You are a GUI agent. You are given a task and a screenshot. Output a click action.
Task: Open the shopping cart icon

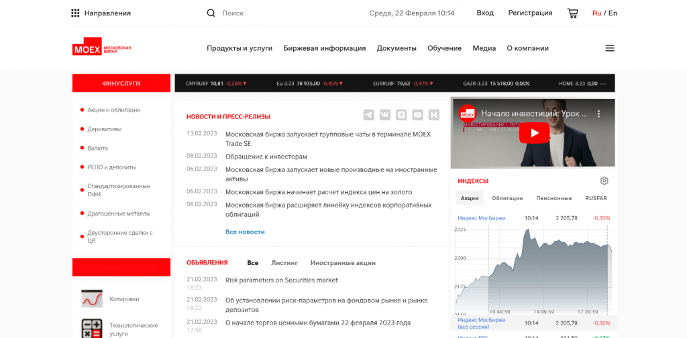click(x=572, y=13)
